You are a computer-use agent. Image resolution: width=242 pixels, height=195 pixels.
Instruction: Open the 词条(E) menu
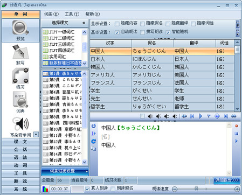51,14
